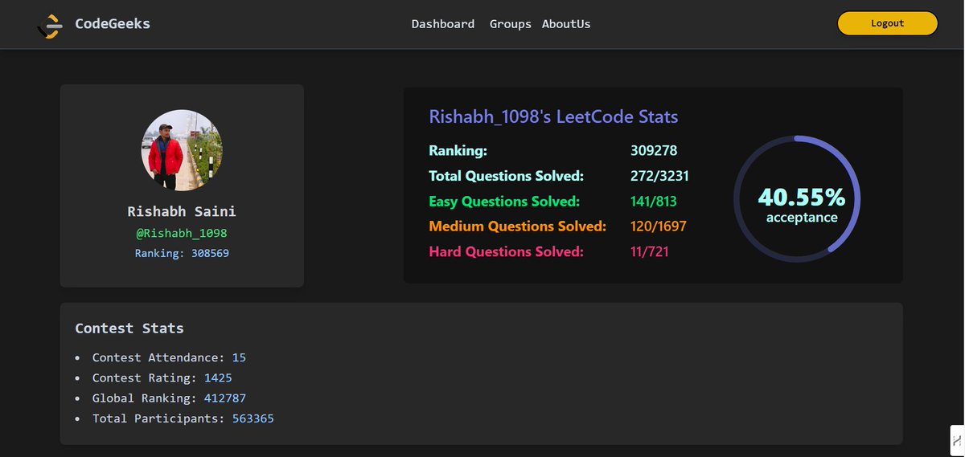Click the 120/1697 medium solved value
965x457 pixels.
point(659,226)
